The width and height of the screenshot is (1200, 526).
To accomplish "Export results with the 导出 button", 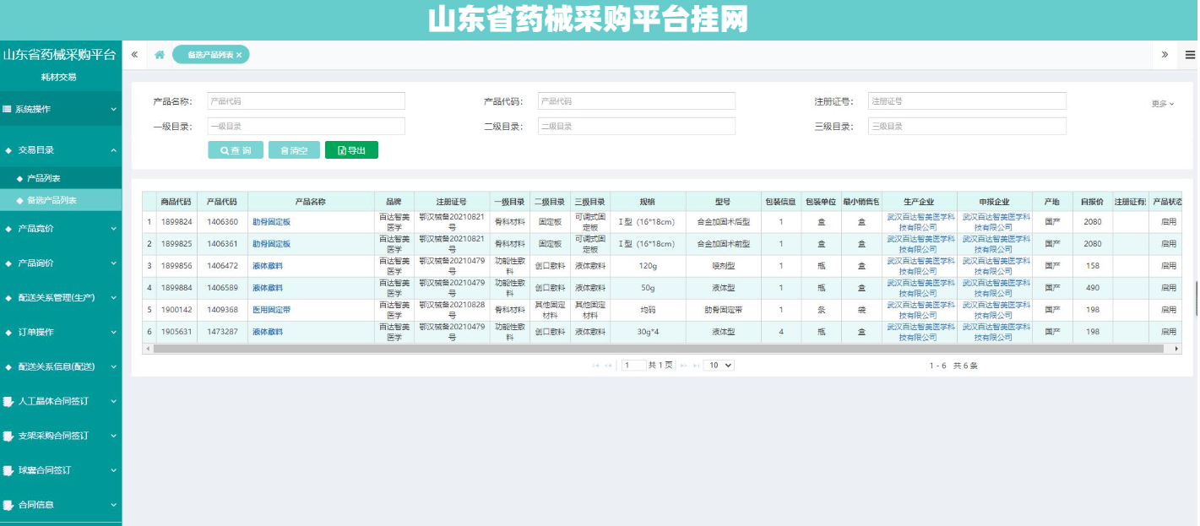I will coord(351,150).
